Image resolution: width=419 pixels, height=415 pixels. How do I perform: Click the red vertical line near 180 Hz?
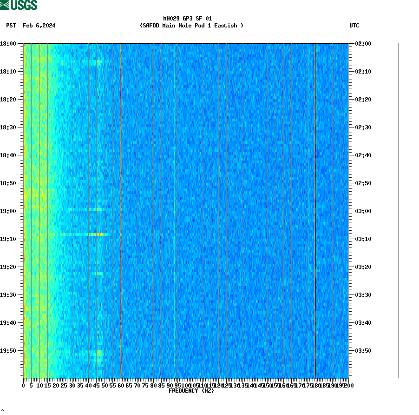click(x=315, y=209)
